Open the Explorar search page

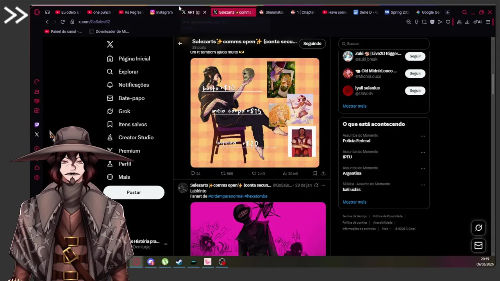[123, 72]
